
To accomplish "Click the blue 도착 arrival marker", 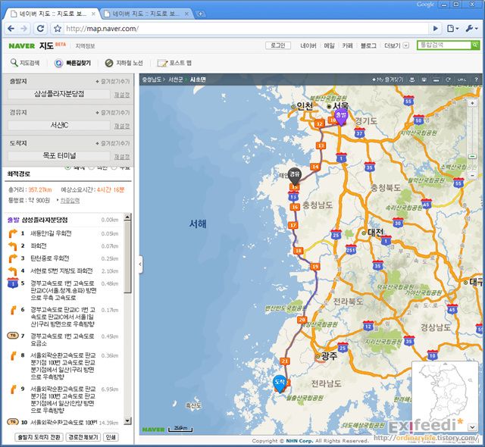I will (280, 383).
